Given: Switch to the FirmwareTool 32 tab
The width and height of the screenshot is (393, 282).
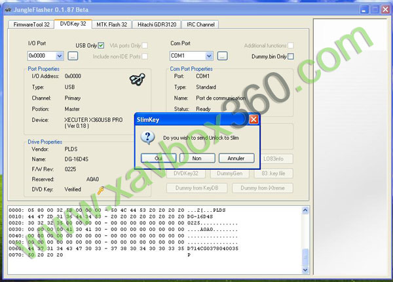Looking at the screenshot, I should click(31, 24).
